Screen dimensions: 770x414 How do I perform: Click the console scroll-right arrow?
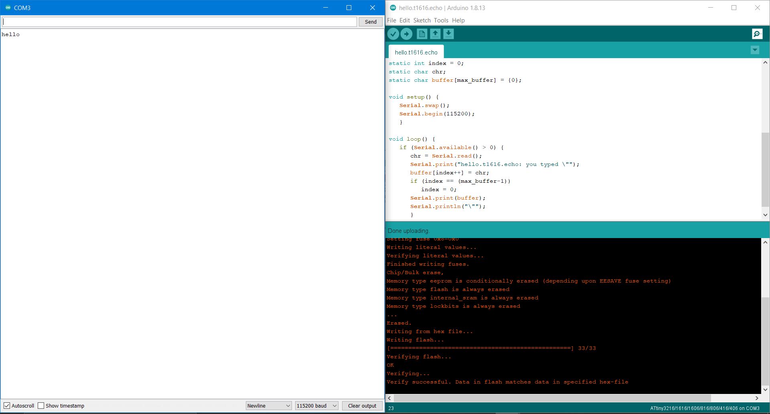(x=757, y=398)
